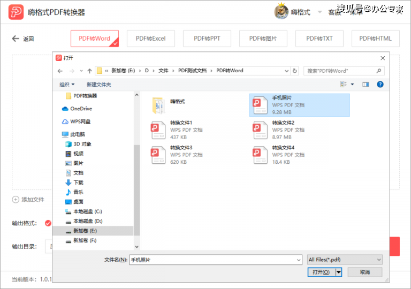This screenshot has height=289, width=411.
Task: Select 视频 in the sidebar
Action: [74, 154]
